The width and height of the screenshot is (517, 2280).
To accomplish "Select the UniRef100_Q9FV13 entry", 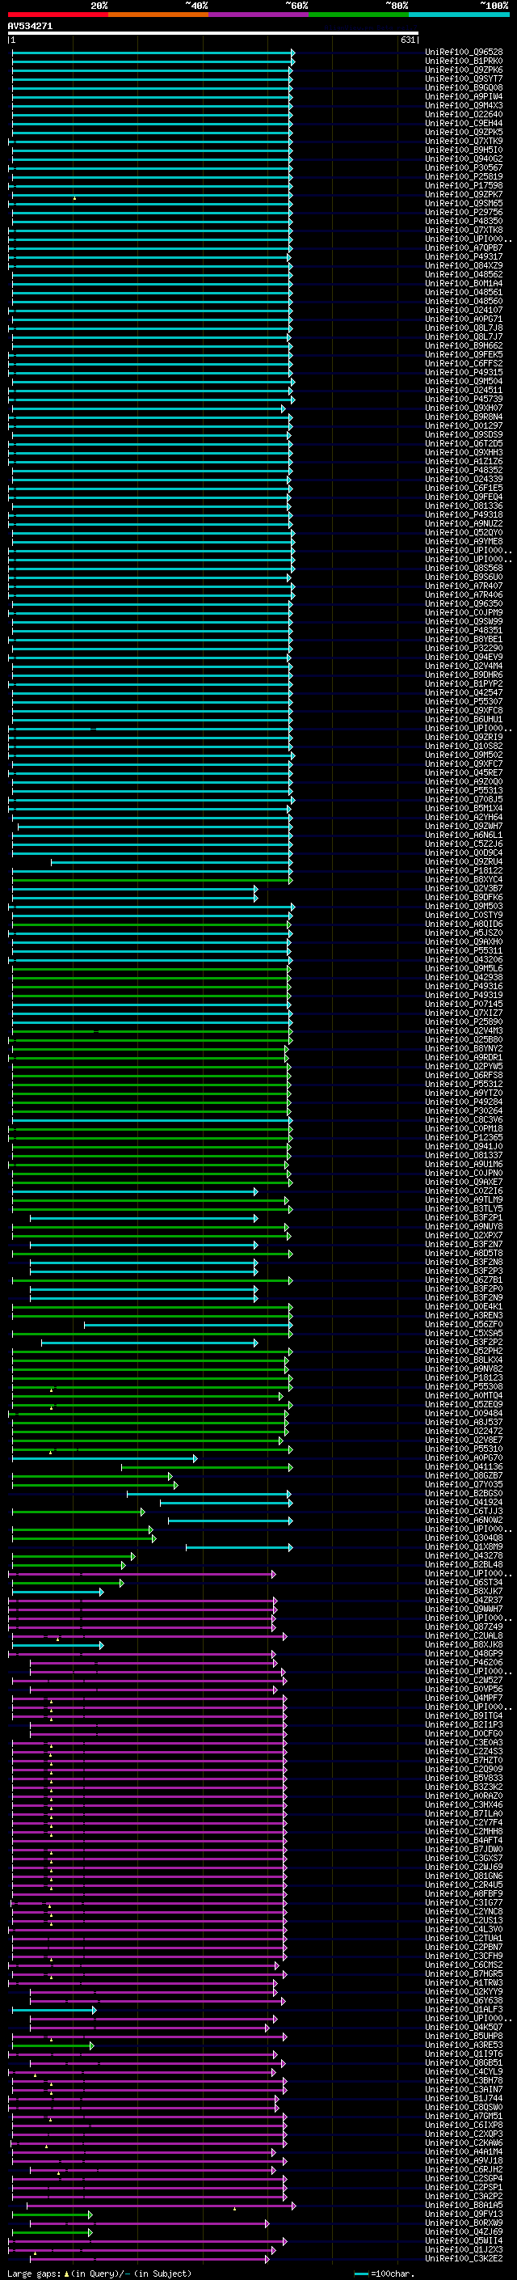I will (x=464, y=2214).
